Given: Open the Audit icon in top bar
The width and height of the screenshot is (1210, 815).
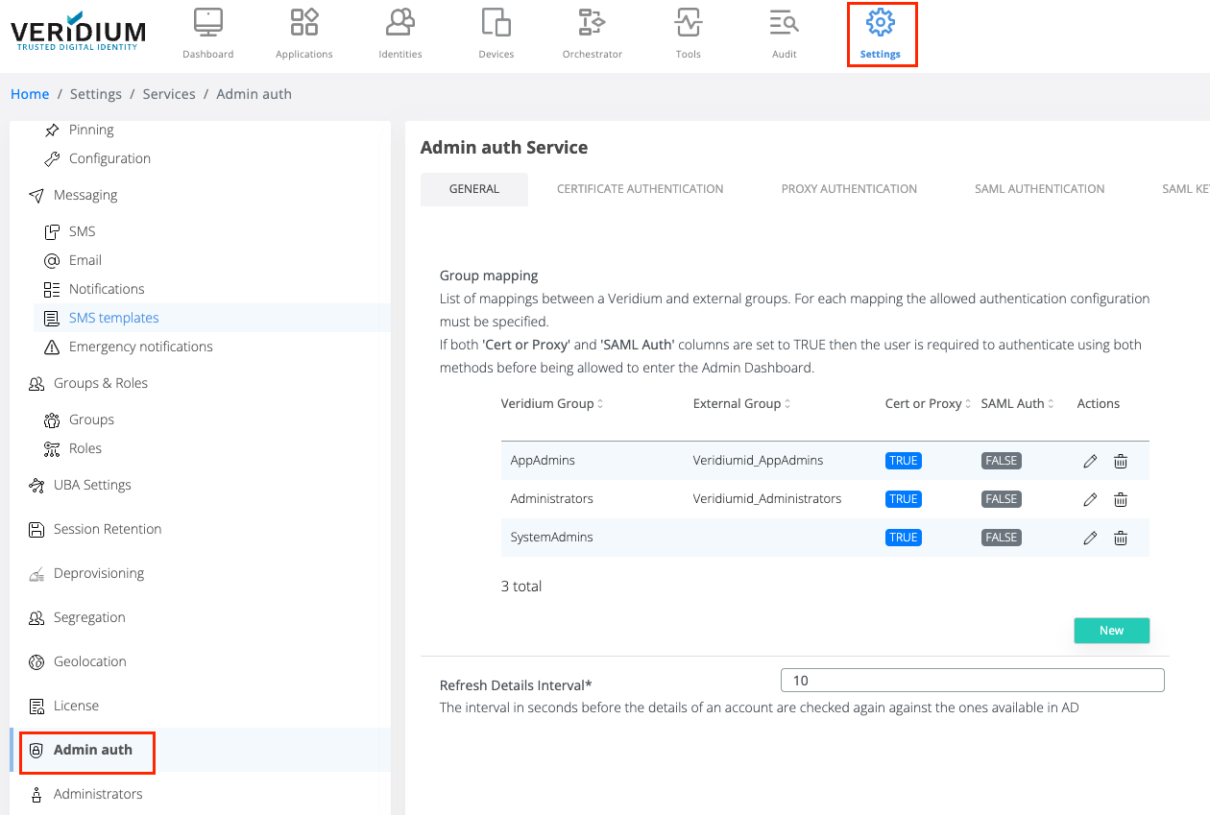Looking at the screenshot, I should (784, 23).
